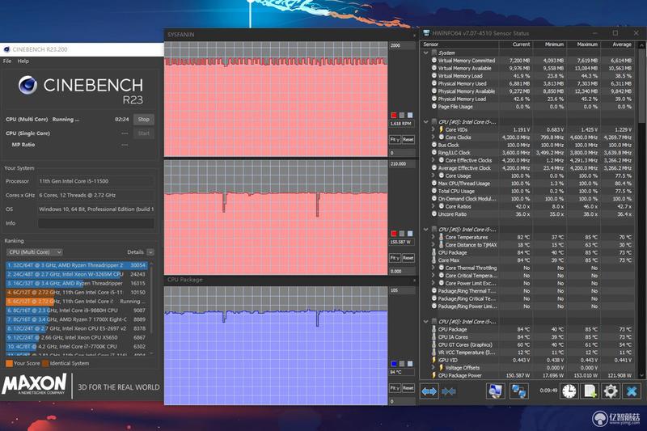This screenshot has width=647, height=431.
Task: Expand Core Temperatures row
Action: 433,237
